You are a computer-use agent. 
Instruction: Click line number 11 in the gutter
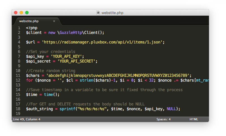tap(18, 75)
